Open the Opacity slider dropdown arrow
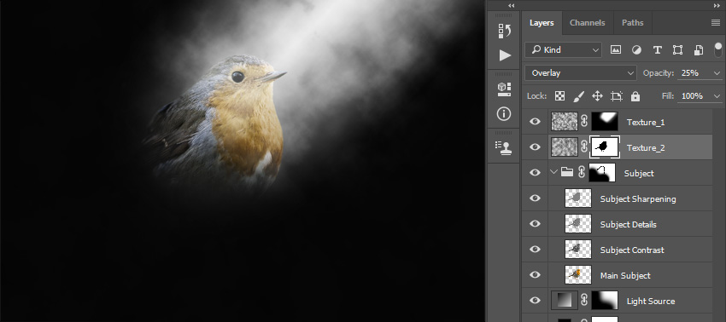726x322 pixels. click(717, 73)
